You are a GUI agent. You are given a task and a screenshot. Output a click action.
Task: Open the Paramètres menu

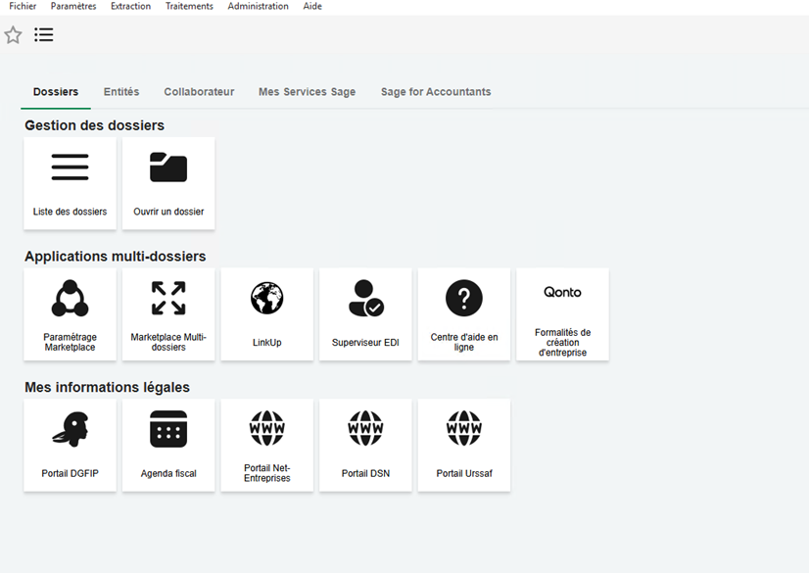[73, 6]
